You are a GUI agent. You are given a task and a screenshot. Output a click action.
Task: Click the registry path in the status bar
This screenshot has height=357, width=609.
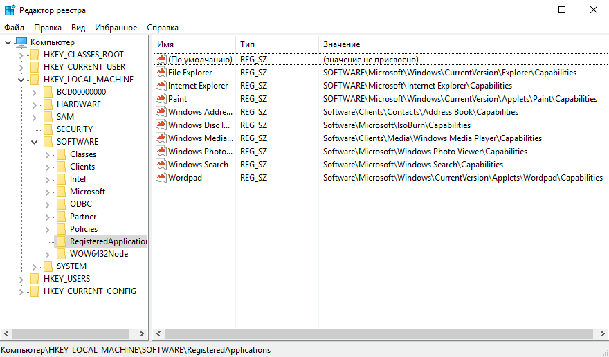coord(136,350)
